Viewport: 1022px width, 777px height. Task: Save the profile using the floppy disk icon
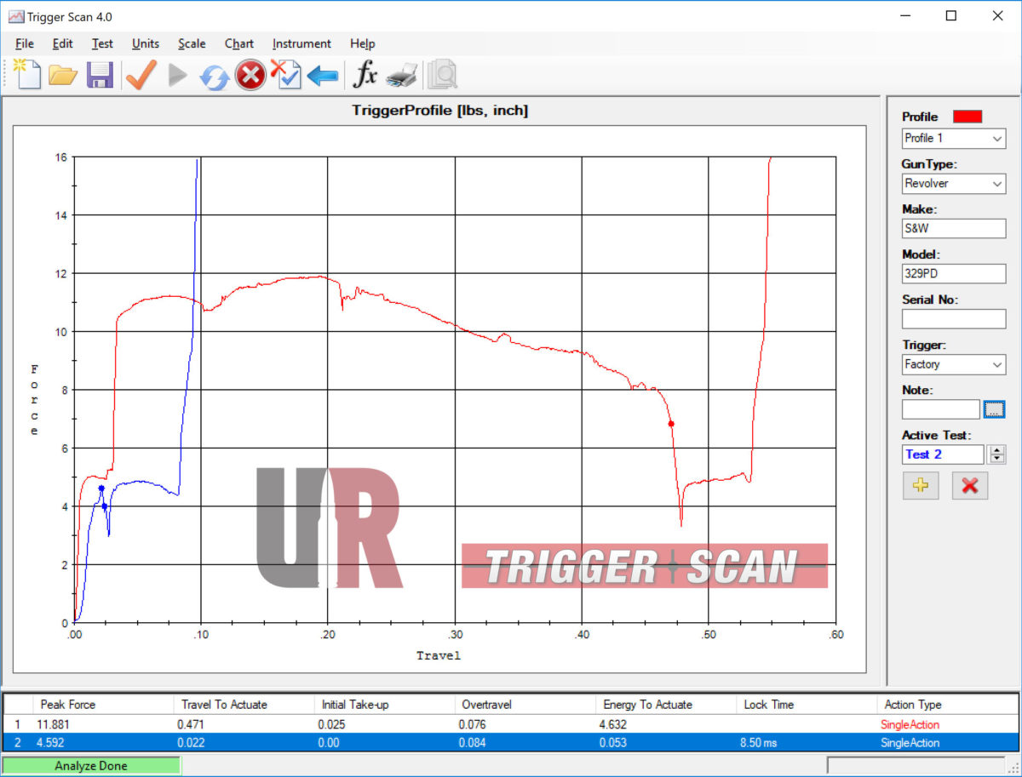coord(100,76)
